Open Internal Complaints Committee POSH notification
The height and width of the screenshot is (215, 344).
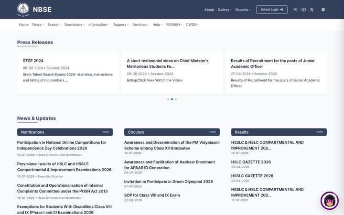(62, 188)
